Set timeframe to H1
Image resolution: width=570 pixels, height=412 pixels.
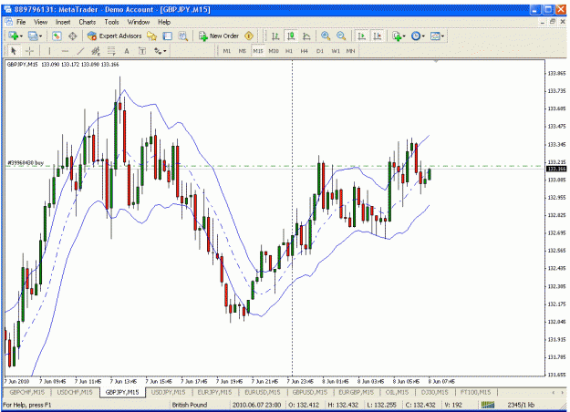click(x=289, y=51)
